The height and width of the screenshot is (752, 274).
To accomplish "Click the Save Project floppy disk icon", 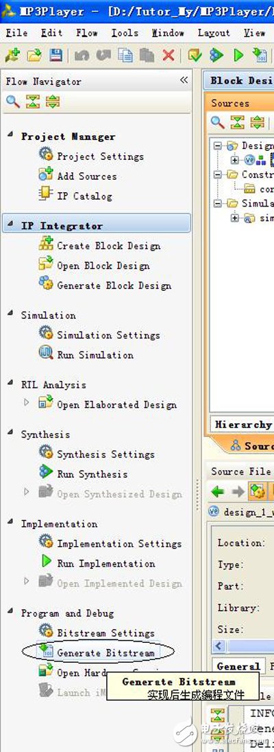I will 56,56.
